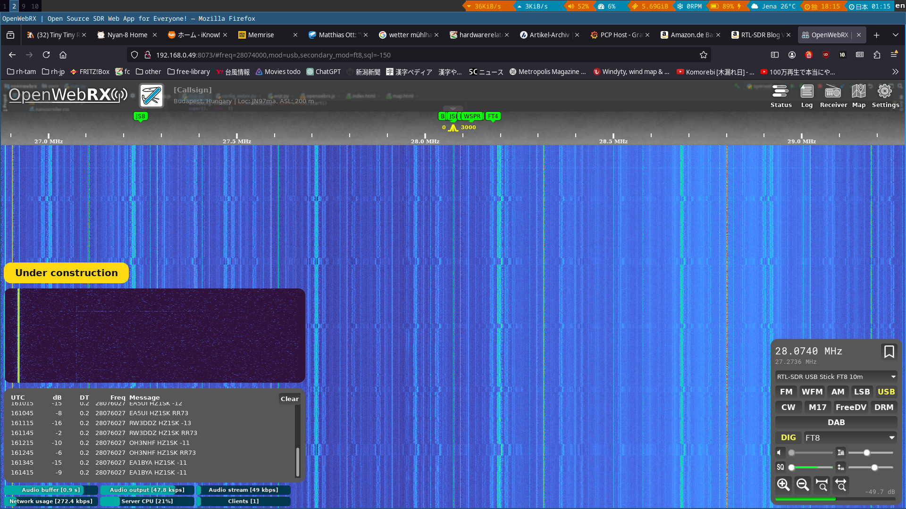Zoom out the waterfall one step
The height and width of the screenshot is (509, 906).
click(803, 484)
